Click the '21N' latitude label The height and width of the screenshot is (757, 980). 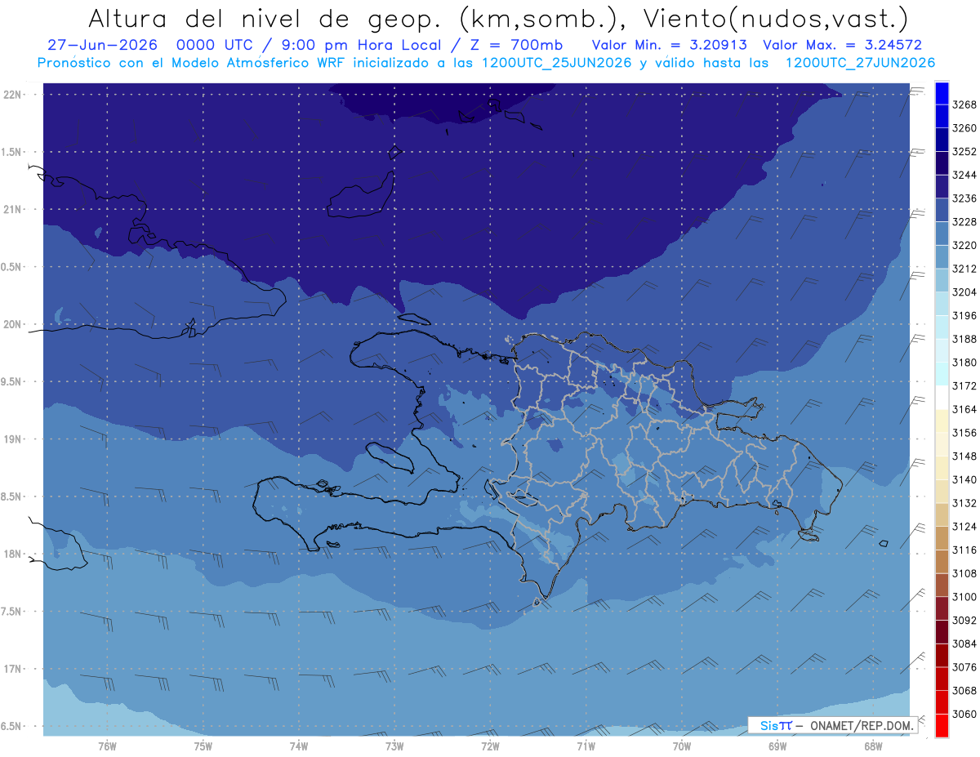tap(12, 209)
